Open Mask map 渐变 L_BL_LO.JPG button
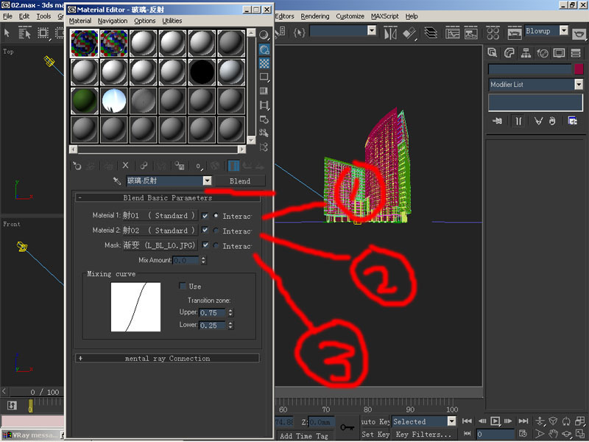This screenshot has width=589, height=442. click(x=160, y=245)
